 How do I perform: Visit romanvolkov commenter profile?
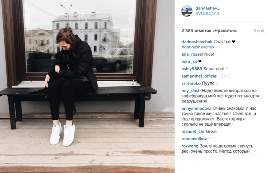(194, 139)
